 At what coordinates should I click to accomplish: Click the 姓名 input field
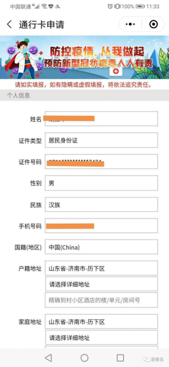101,119
